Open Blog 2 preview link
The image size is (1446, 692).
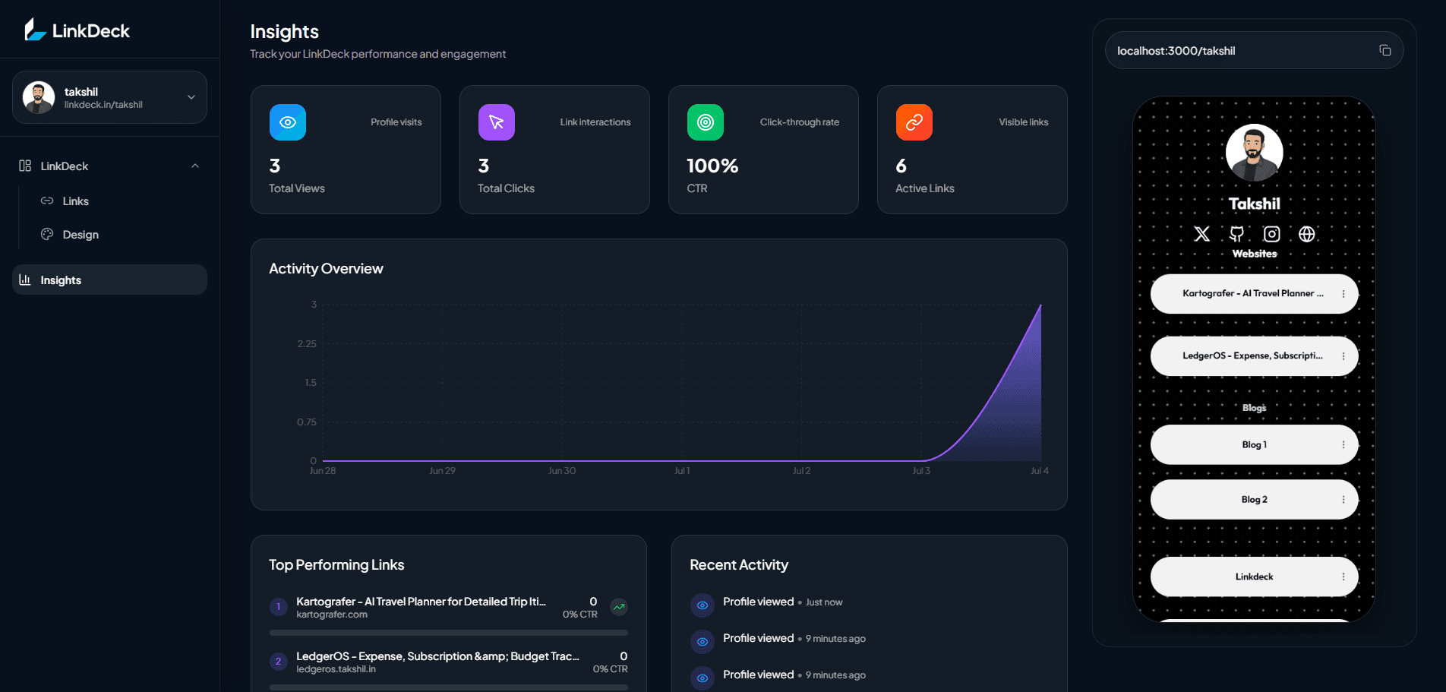[x=1254, y=499]
